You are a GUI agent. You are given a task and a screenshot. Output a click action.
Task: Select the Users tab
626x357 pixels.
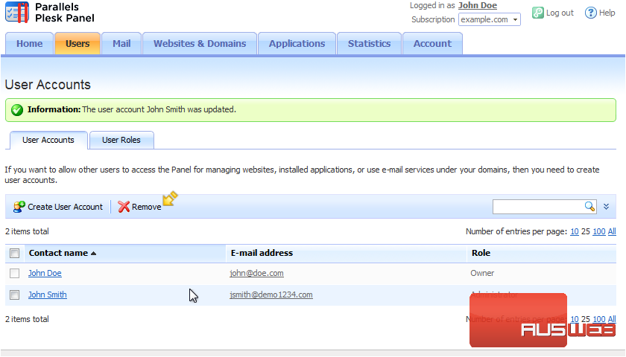[x=78, y=43]
